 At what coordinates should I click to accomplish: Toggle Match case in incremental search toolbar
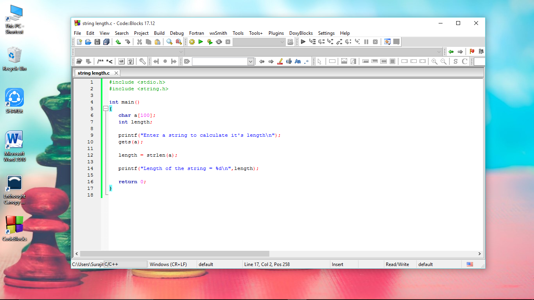tap(297, 61)
